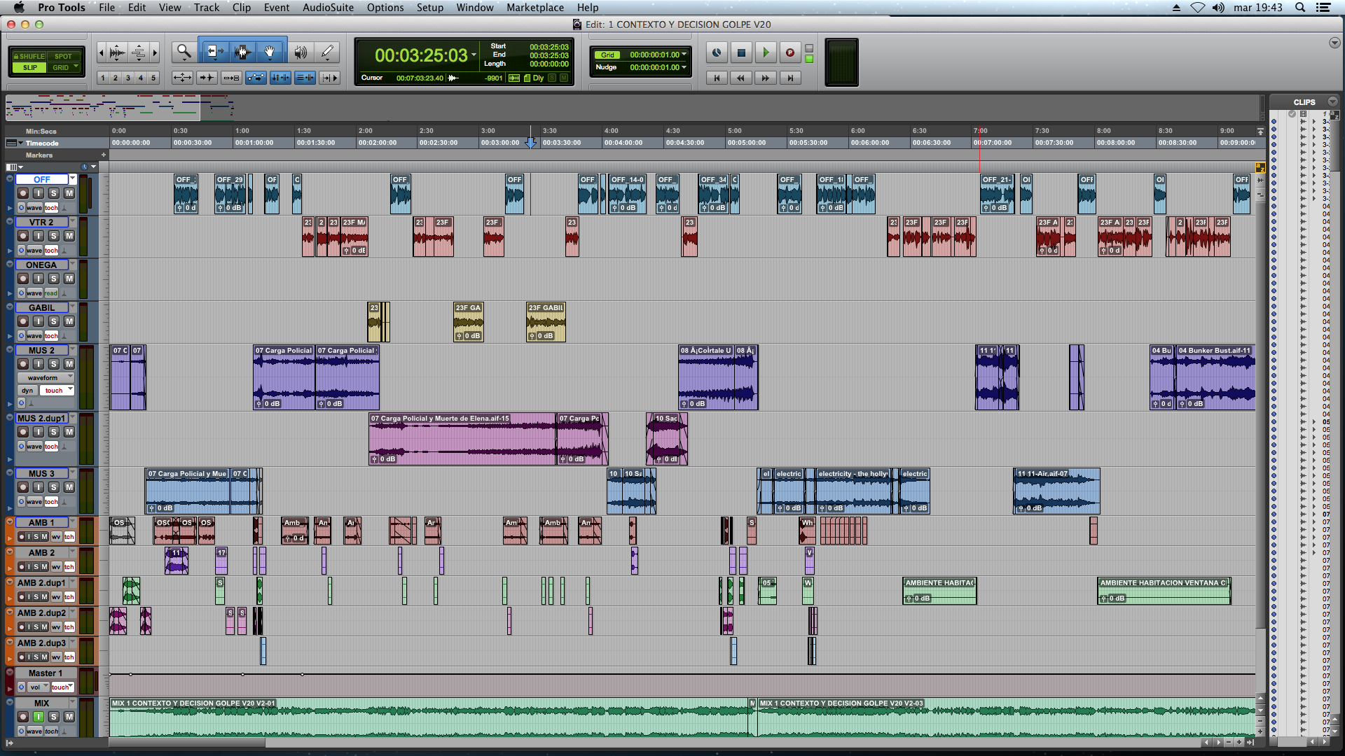Solo the GABIL track

54,321
